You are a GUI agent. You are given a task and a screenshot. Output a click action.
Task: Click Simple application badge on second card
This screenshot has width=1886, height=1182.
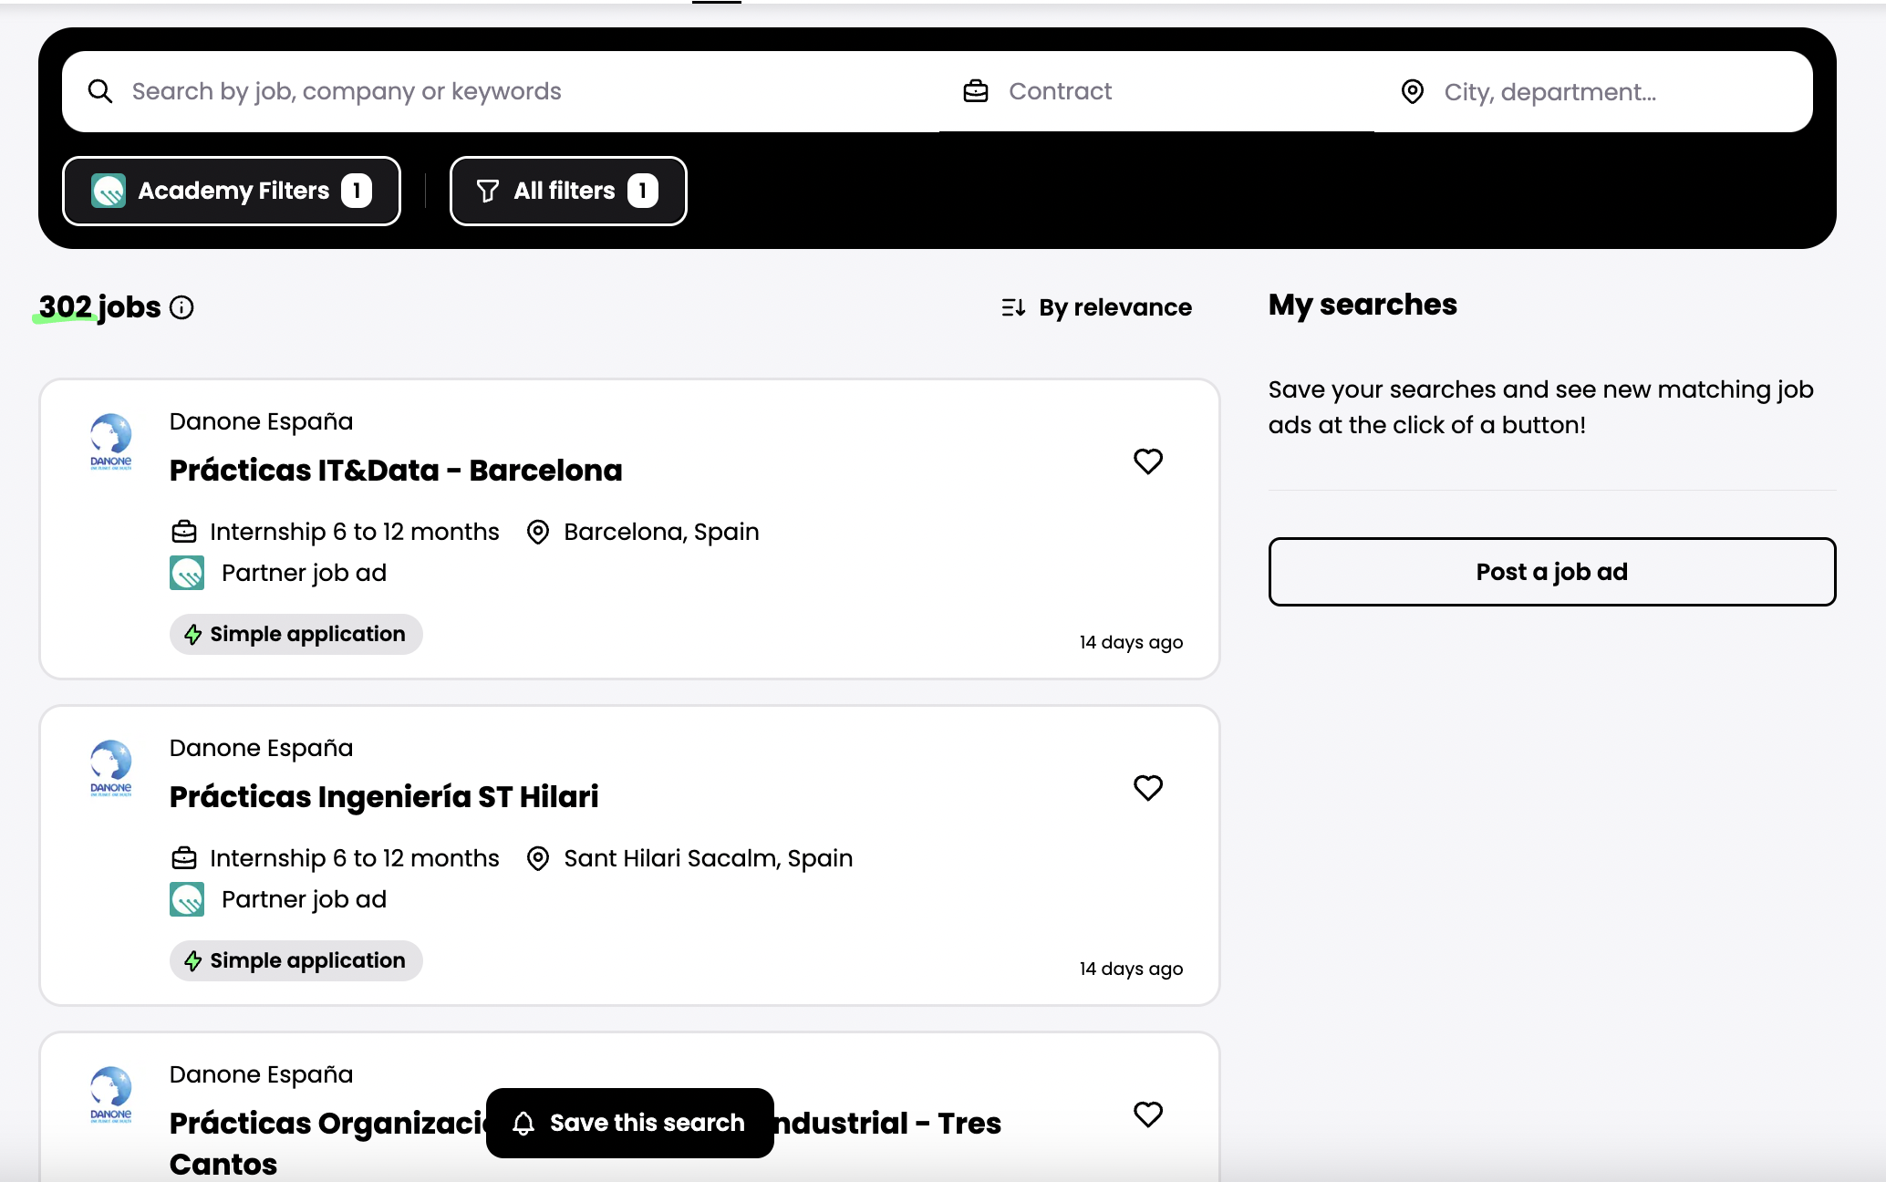coord(296,960)
